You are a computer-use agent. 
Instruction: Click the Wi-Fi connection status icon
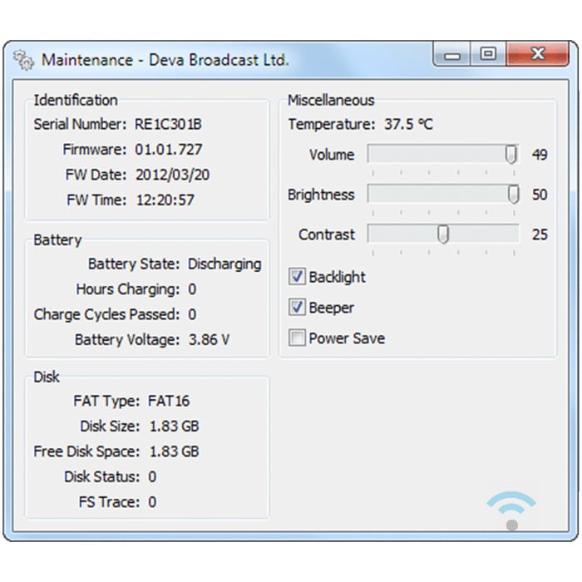(511, 510)
